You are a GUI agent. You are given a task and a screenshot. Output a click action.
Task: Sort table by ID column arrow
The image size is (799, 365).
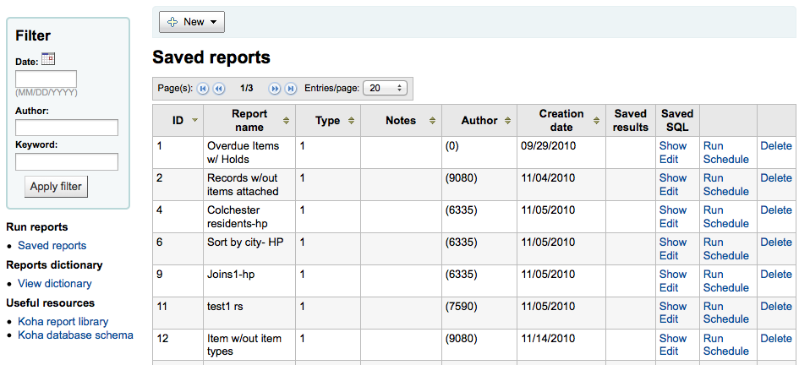tap(194, 121)
